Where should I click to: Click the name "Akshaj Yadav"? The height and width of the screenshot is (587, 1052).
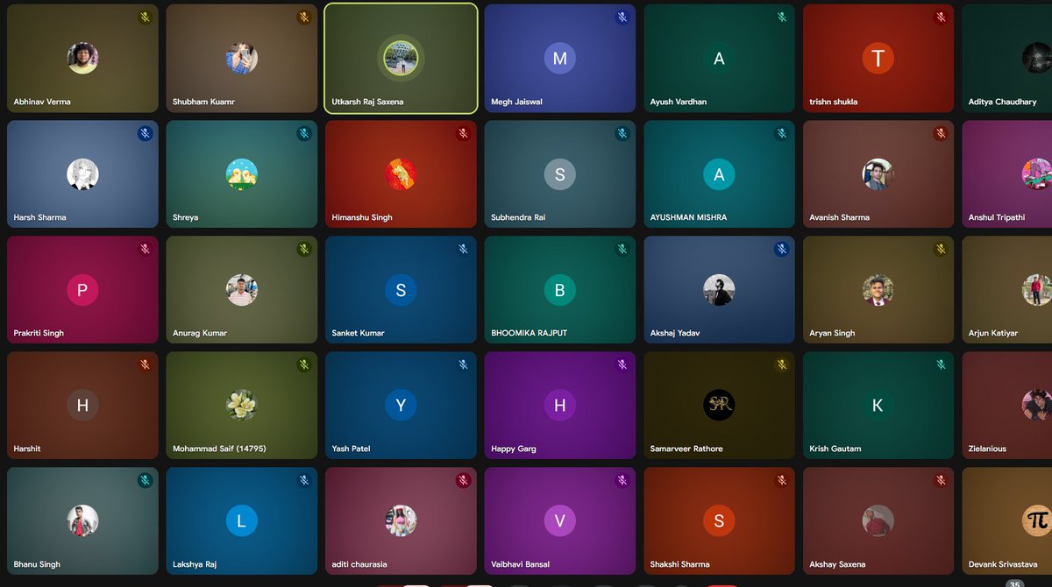tap(675, 333)
